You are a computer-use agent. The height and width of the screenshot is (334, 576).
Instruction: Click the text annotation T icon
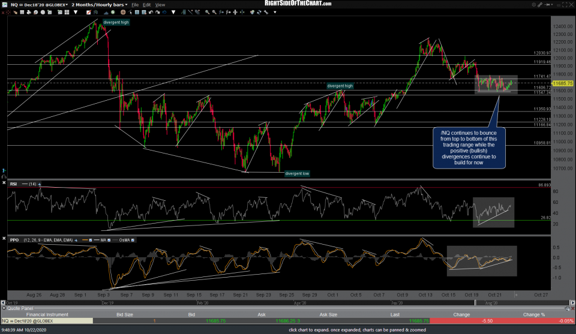click(x=137, y=12)
